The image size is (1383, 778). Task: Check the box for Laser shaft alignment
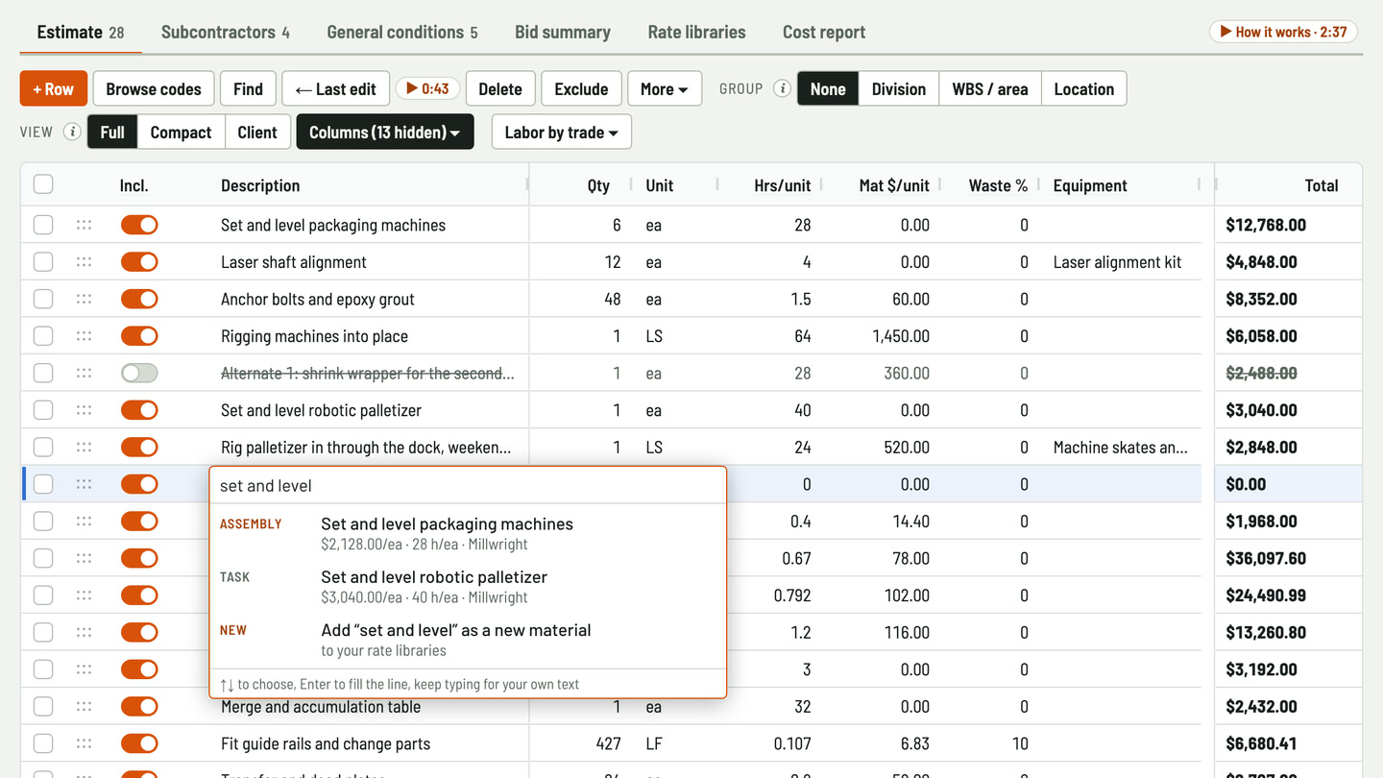(43, 262)
